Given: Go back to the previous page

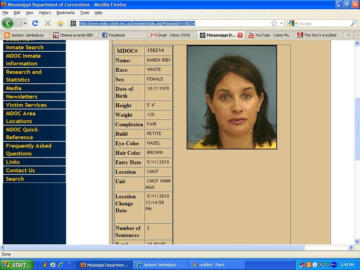Looking at the screenshot, I should coord(8,23).
